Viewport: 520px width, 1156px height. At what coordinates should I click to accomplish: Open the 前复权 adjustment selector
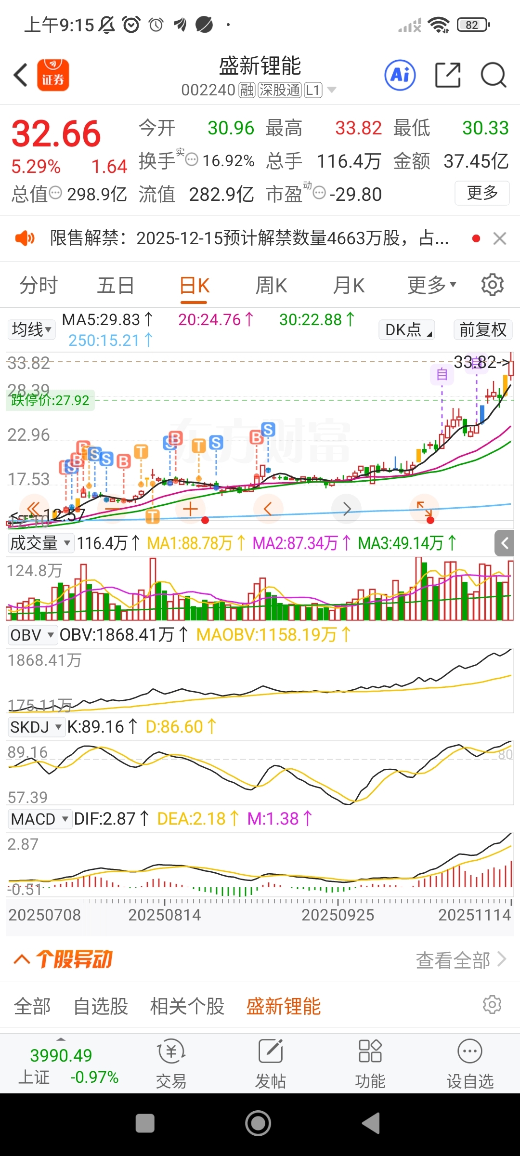[483, 330]
